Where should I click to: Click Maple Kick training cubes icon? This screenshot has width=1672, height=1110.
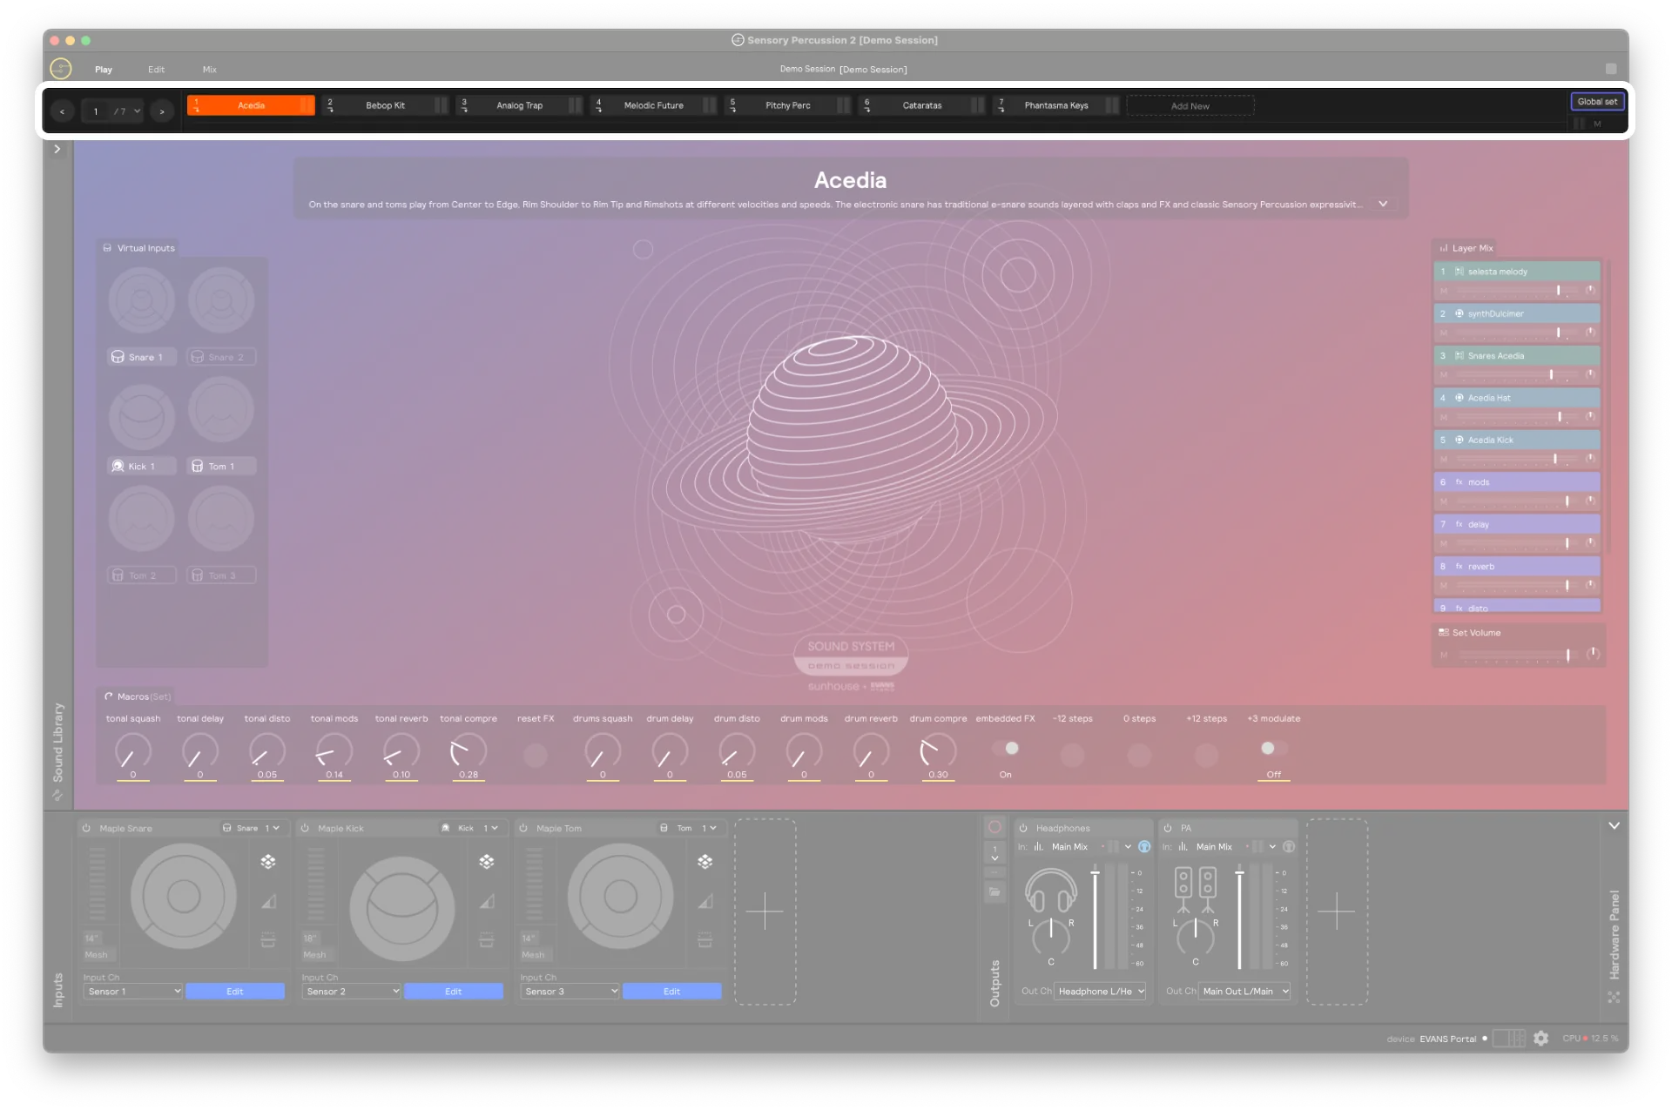click(487, 861)
